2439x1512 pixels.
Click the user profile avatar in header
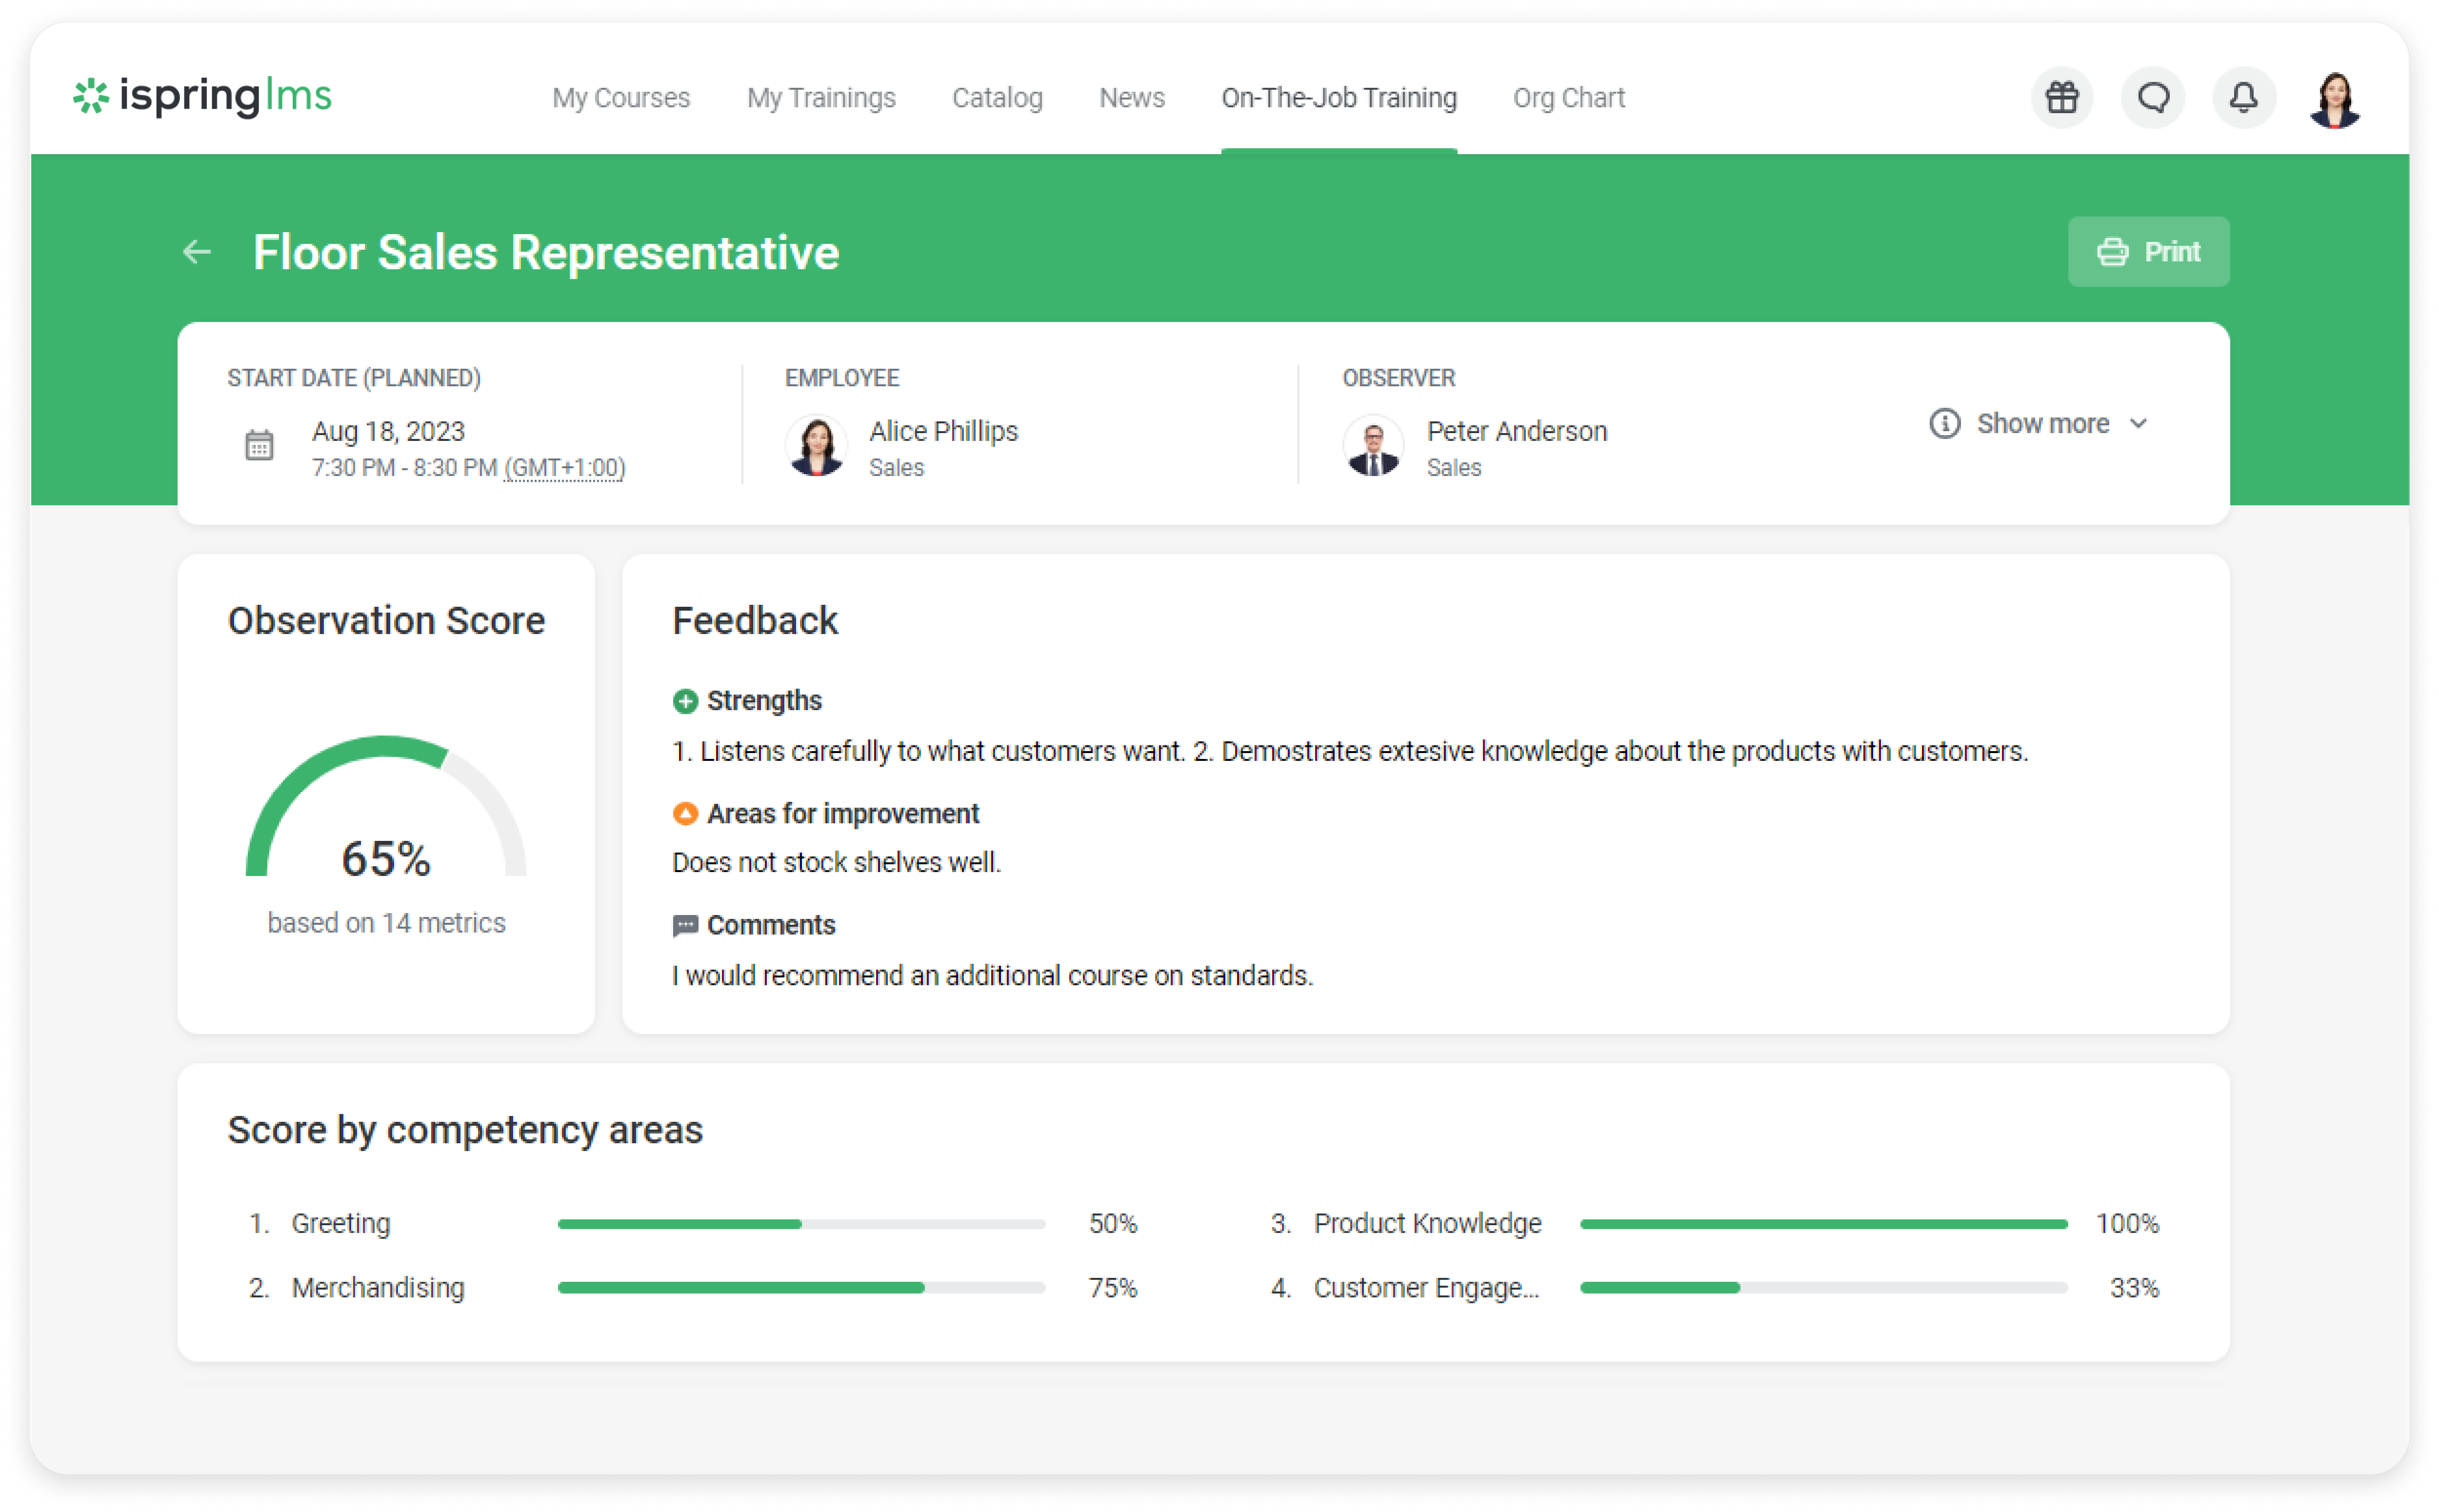[2334, 99]
